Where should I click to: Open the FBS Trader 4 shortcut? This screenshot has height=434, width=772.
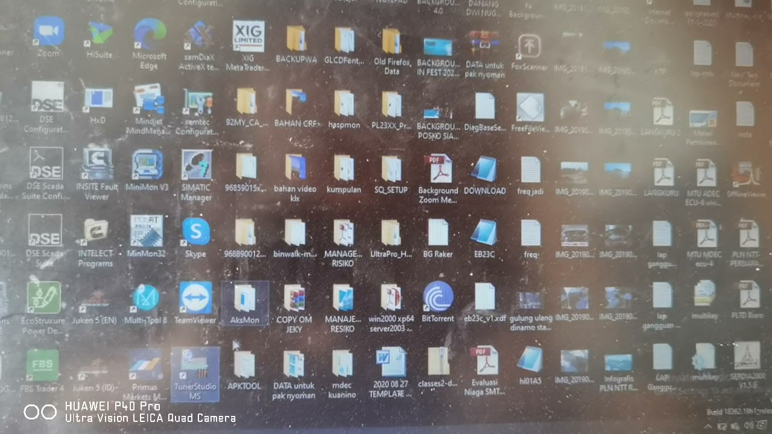click(42, 371)
